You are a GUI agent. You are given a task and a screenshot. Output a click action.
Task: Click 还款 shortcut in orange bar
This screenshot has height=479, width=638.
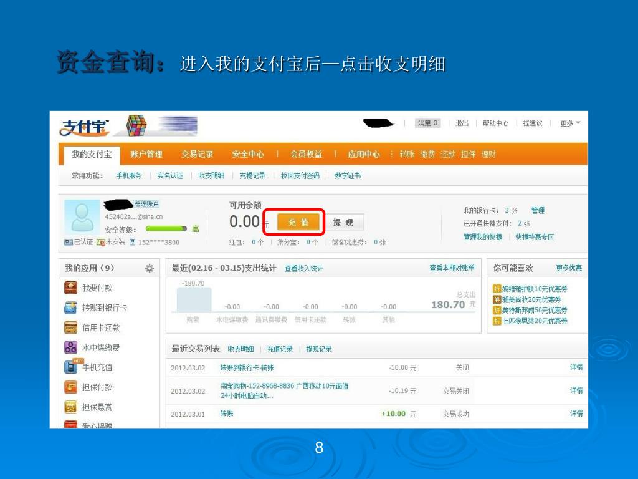point(447,155)
